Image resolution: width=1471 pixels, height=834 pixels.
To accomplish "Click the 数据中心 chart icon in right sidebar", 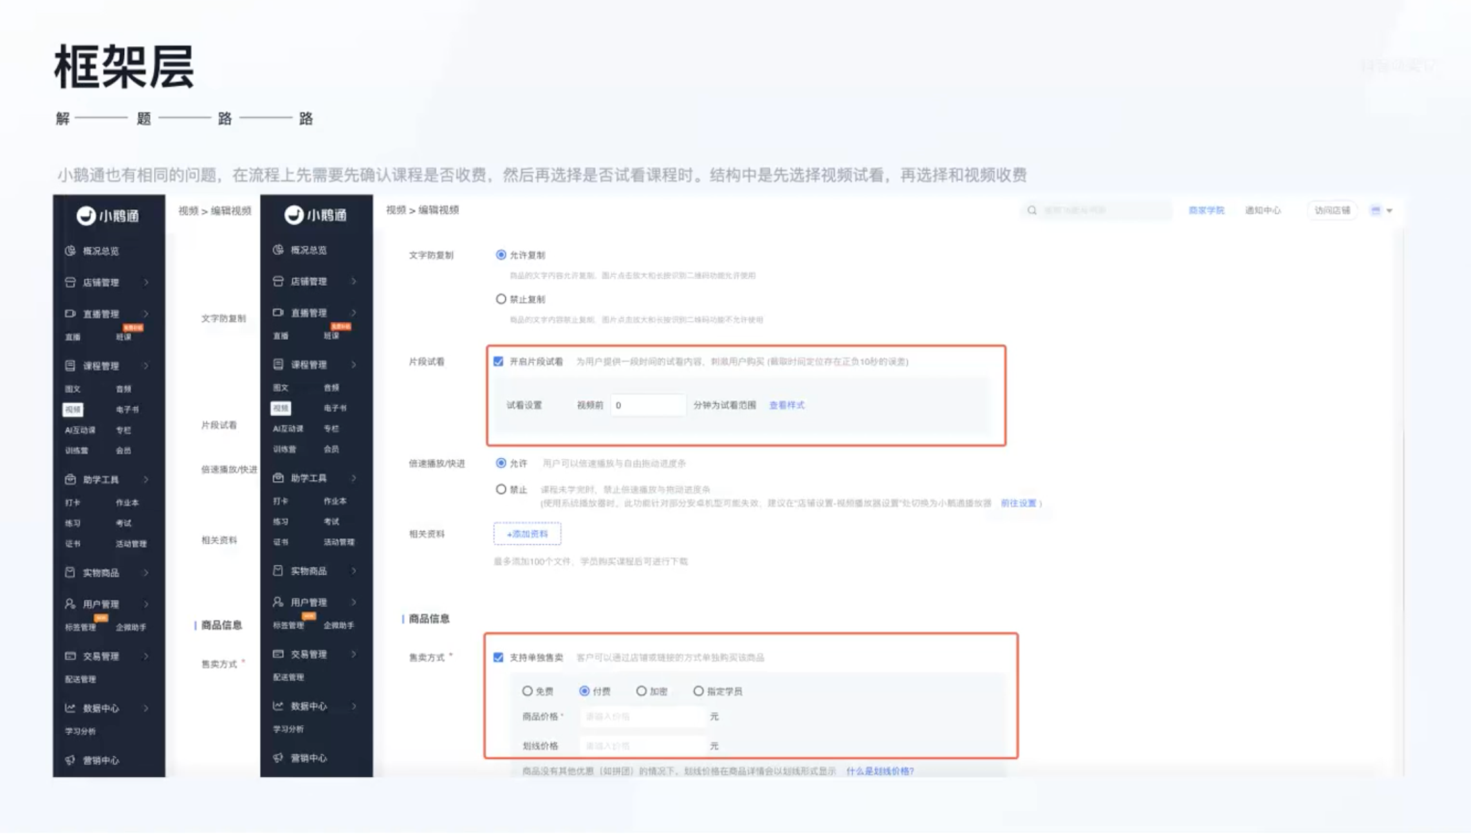I will (278, 706).
